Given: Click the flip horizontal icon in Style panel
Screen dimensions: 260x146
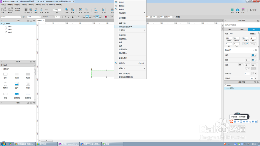Looking at the screenshot, I should pyautogui.click(x=244, y=44).
